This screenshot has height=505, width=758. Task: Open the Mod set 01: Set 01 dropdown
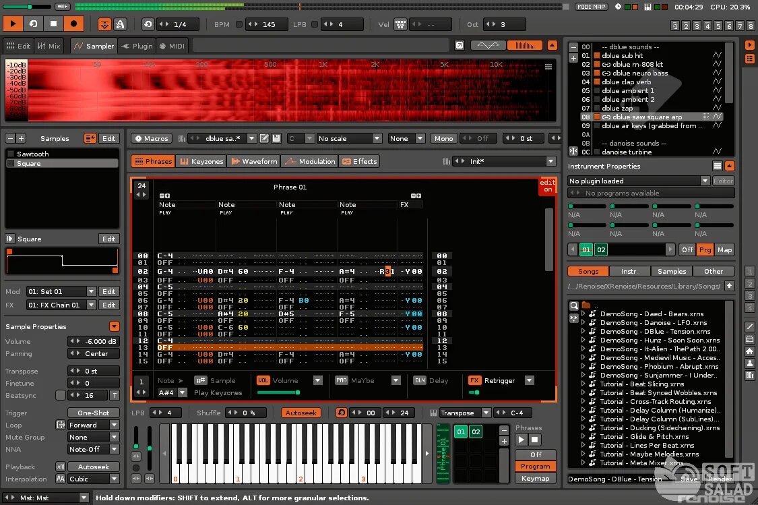[x=61, y=292]
